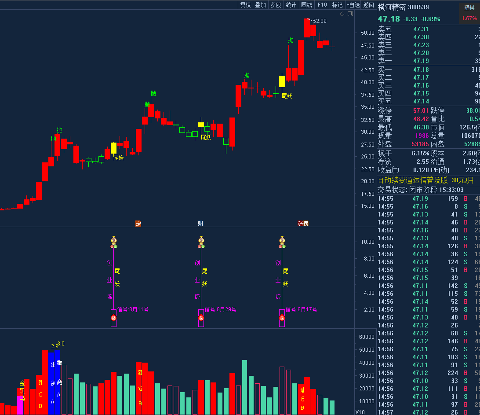Click the 标记 mark button
Screen dimensions: 480x415
(x=337, y=5)
